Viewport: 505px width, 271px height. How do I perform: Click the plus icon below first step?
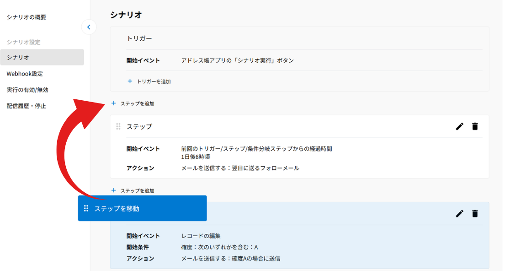tap(113, 190)
